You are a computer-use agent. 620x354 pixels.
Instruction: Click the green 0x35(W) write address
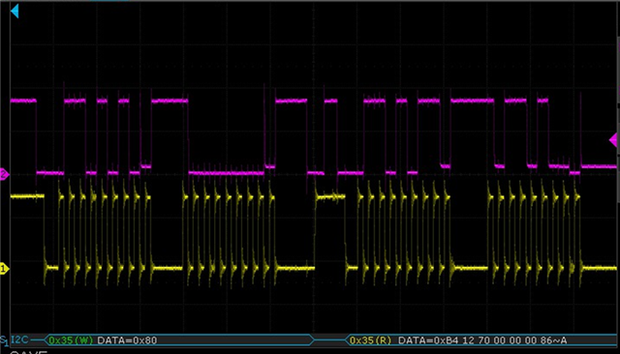tap(71, 340)
